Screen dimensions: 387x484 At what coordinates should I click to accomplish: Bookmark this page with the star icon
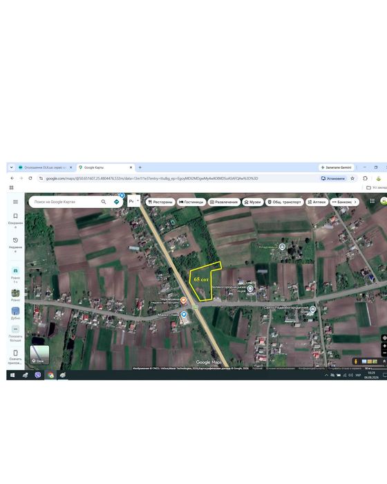(x=352, y=178)
